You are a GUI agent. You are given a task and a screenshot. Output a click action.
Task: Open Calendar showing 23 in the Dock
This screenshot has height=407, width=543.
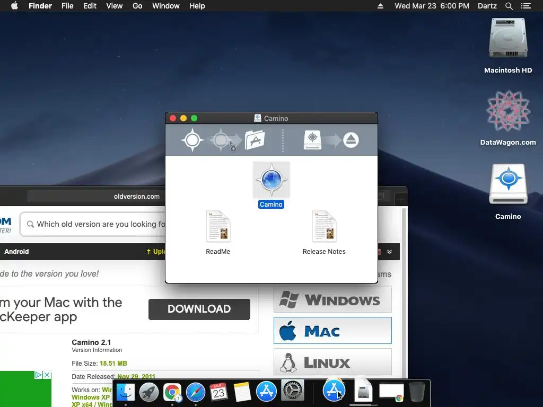[219, 392]
